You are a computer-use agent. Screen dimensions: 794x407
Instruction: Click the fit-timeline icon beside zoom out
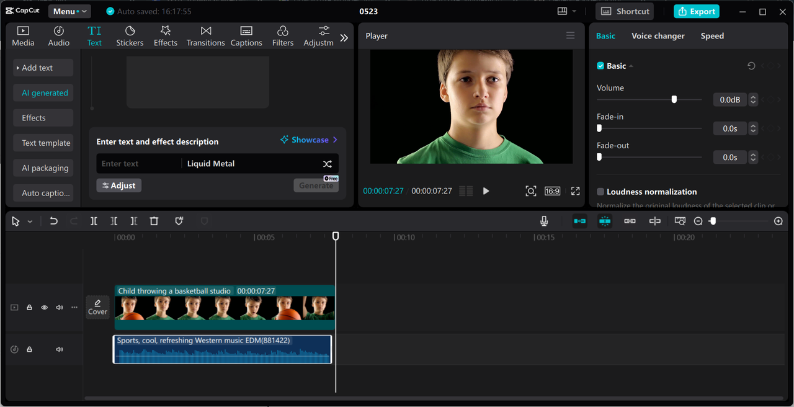pos(680,221)
